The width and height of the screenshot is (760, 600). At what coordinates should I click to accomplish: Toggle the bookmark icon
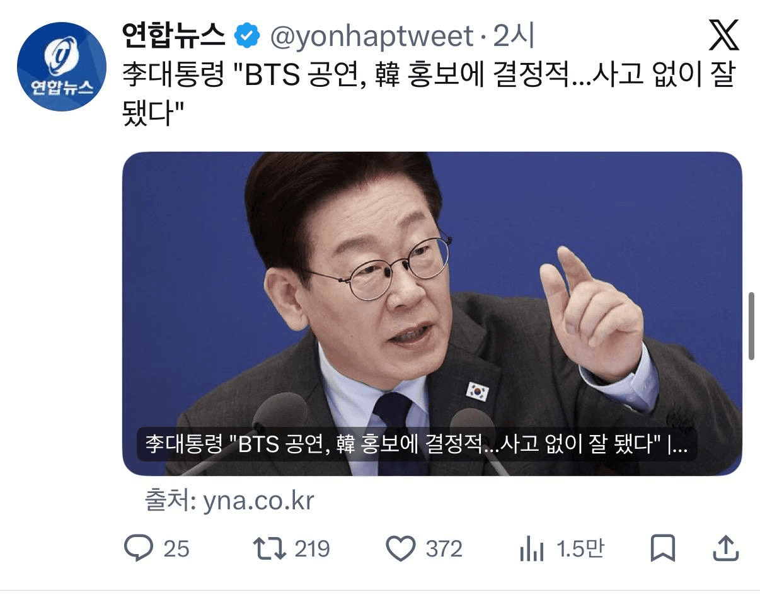(x=662, y=548)
